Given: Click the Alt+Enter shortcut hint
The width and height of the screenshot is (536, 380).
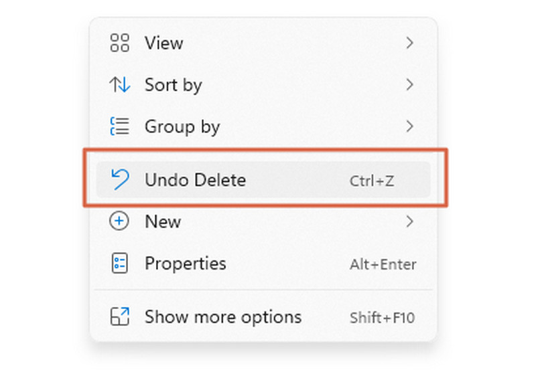Looking at the screenshot, I should click(383, 264).
